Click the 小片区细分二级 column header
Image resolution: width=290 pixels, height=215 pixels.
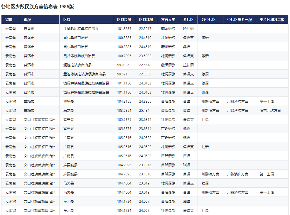tap(272, 19)
